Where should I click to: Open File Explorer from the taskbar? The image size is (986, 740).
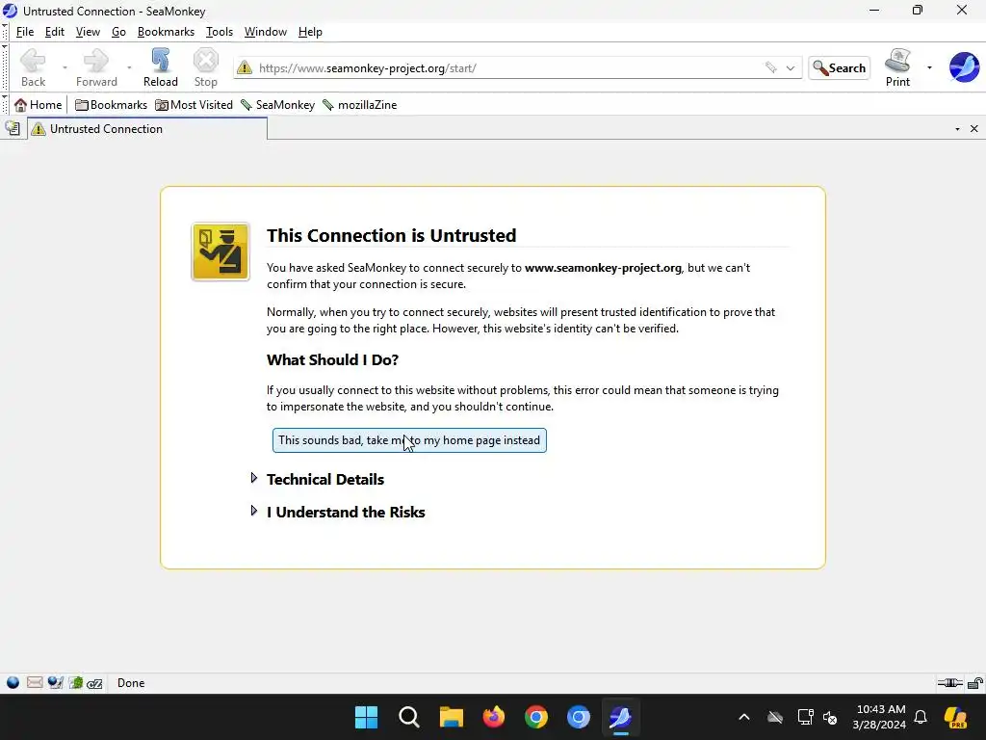tap(451, 717)
